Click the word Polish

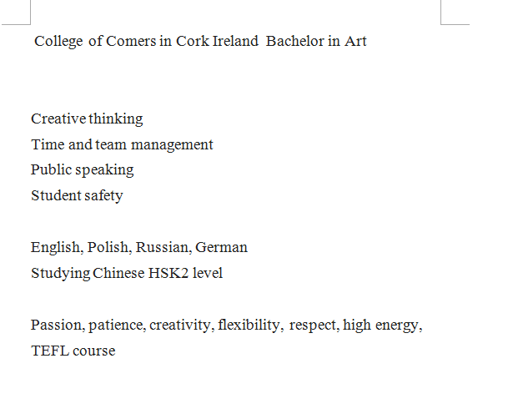(x=109, y=248)
